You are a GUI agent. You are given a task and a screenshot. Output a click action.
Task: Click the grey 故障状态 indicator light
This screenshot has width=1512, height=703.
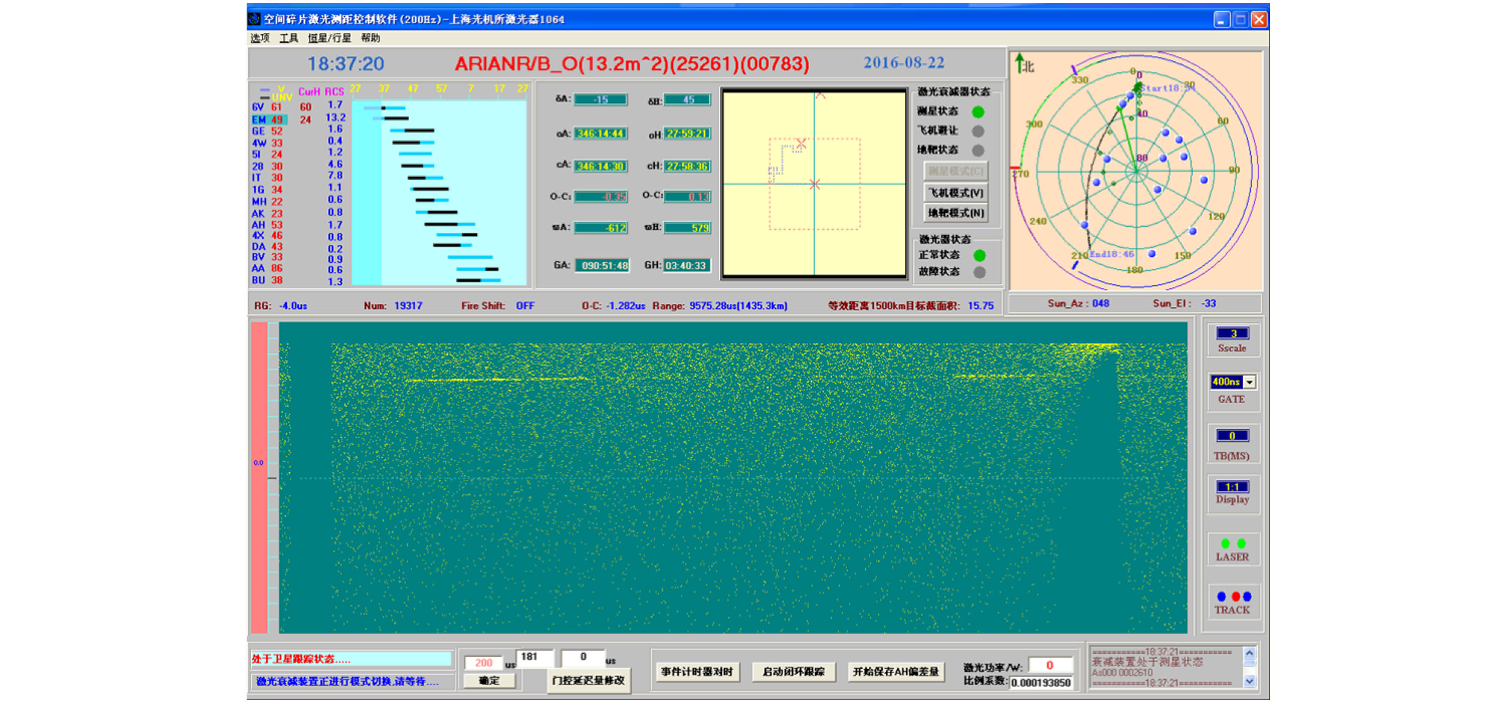click(979, 272)
